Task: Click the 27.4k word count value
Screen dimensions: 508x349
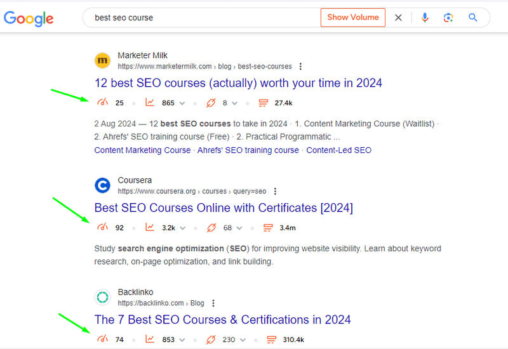Action: pos(283,103)
